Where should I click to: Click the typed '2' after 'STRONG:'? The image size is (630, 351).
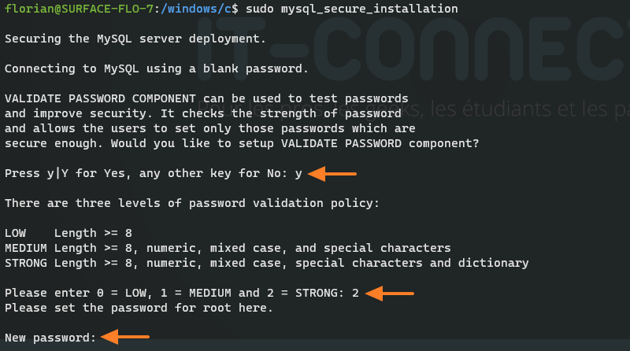point(355,293)
